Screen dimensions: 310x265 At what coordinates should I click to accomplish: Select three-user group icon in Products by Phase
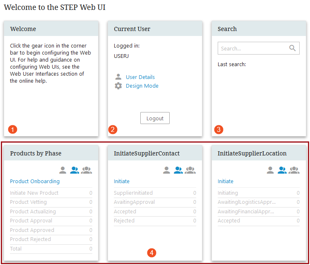pyautogui.click(x=87, y=170)
